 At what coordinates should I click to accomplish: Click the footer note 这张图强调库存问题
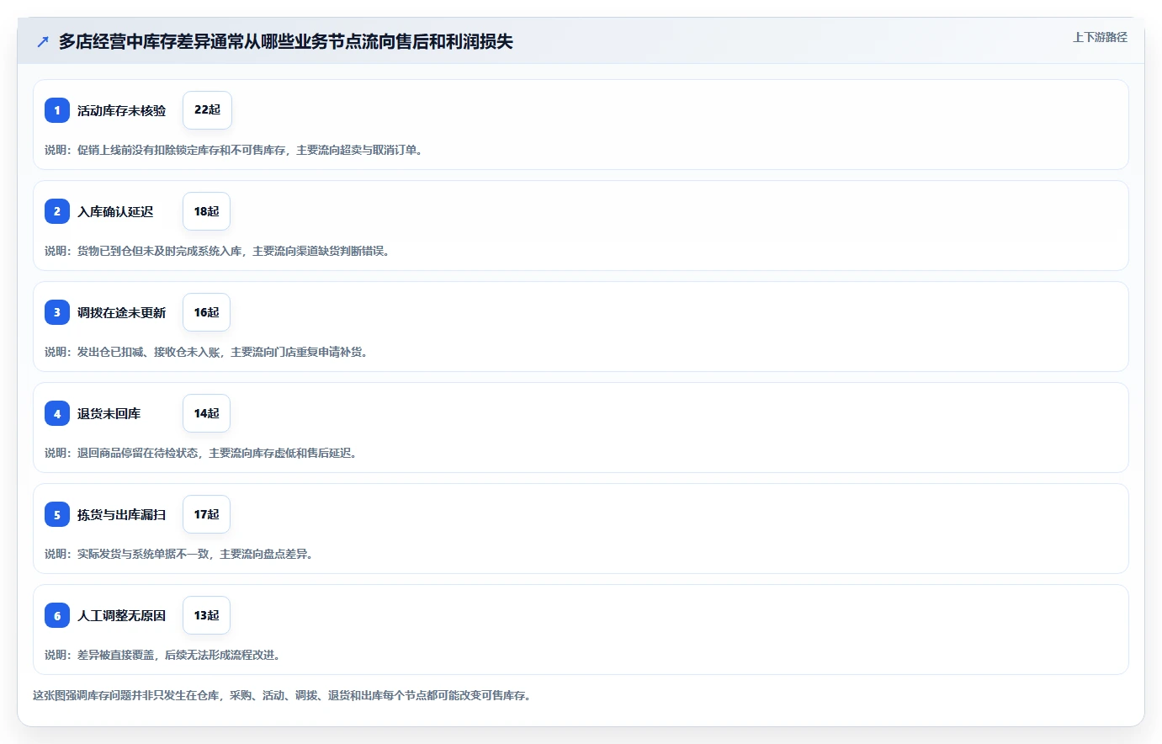click(284, 695)
